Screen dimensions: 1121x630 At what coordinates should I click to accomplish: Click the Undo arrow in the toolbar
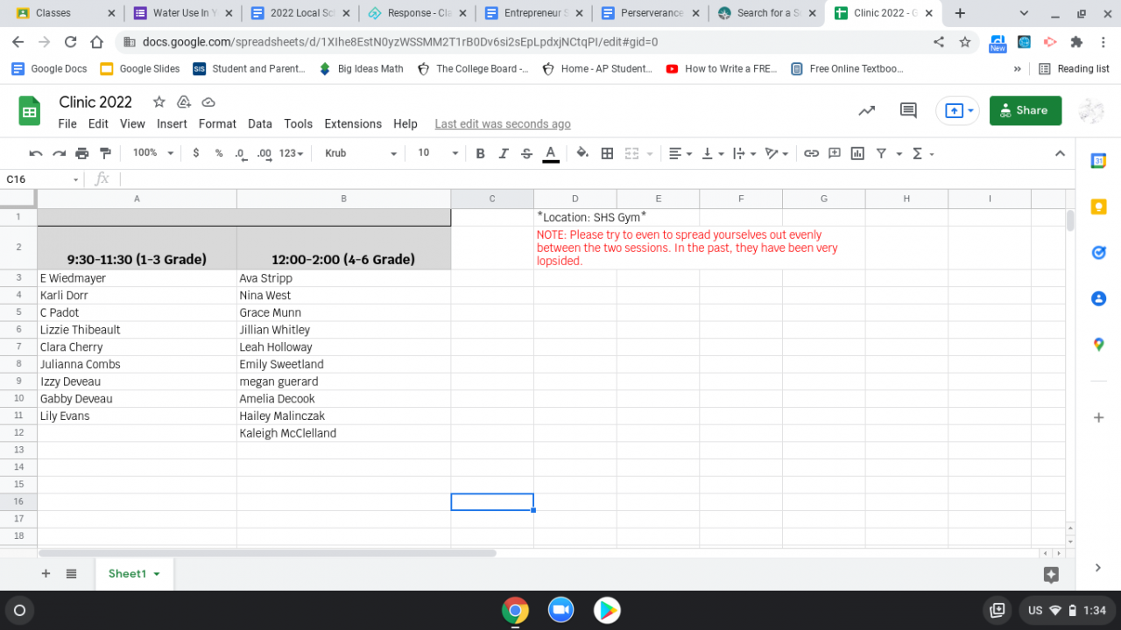pos(36,153)
